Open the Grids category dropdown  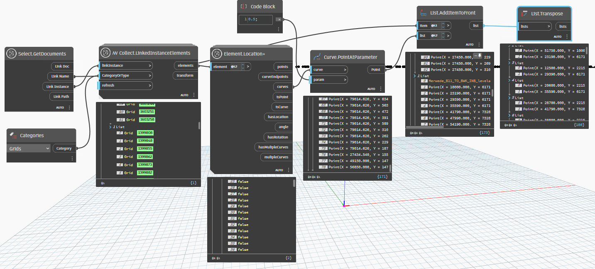tap(29, 148)
